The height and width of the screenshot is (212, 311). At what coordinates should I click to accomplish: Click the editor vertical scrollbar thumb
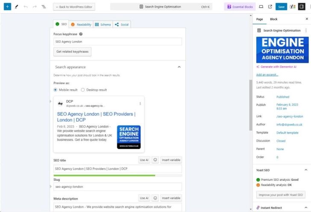[251, 105]
